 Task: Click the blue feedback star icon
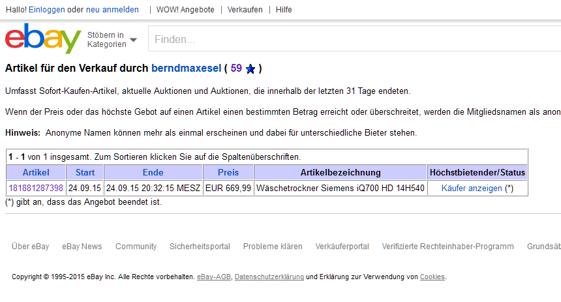point(250,68)
